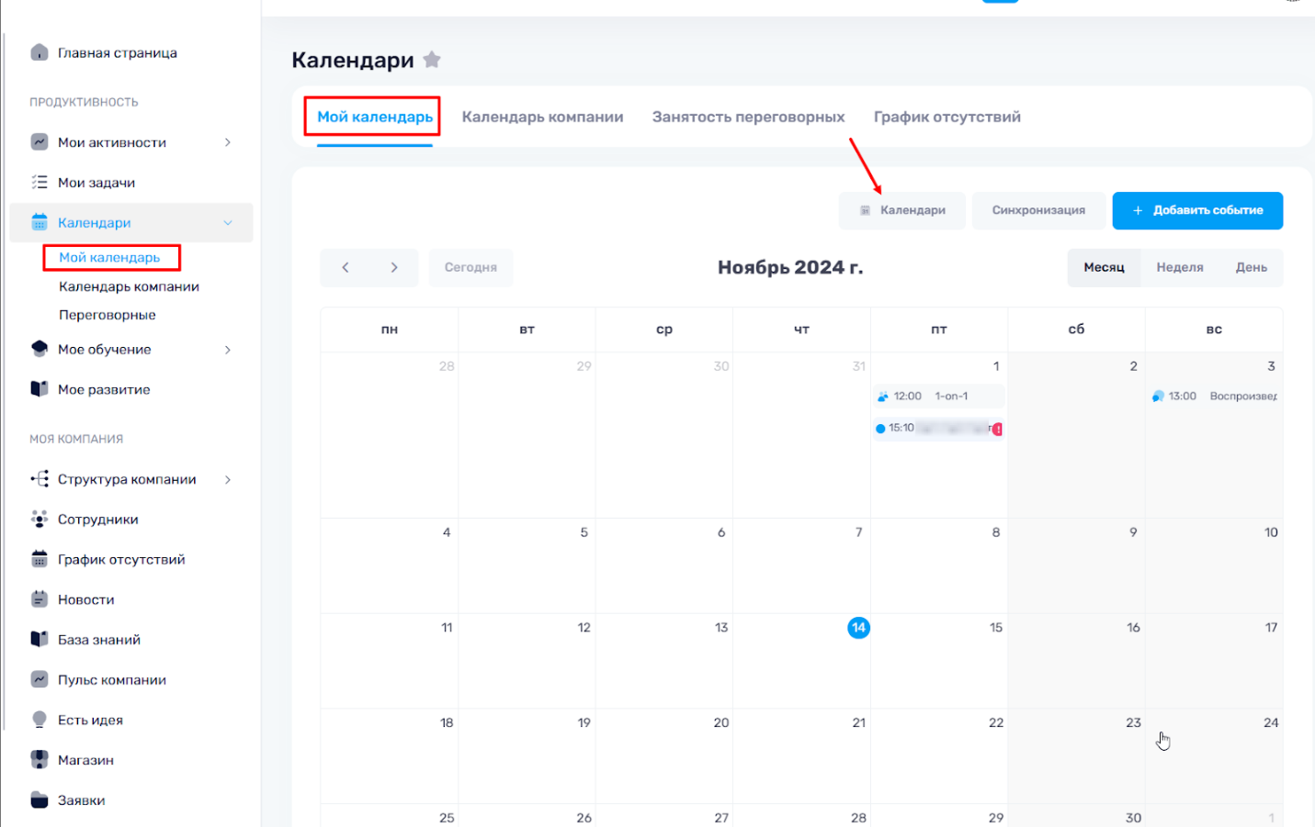Click the Есть идея lightbulb icon
This screenshot has width=1315, height=827.
click(x=39, y=720)
